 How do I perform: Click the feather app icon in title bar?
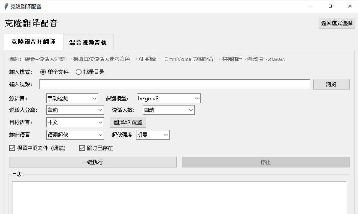pos(6,6)
